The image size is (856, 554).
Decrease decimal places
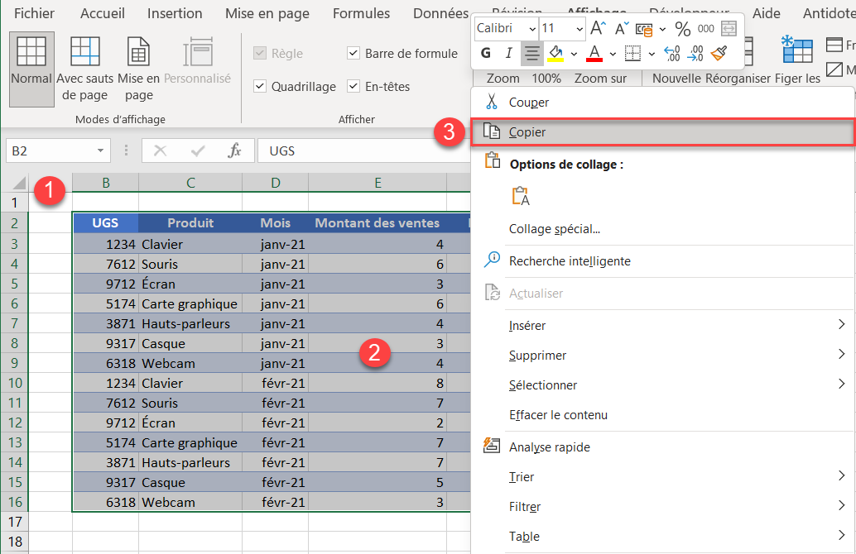pyautogui.click(x=695, y=53)
